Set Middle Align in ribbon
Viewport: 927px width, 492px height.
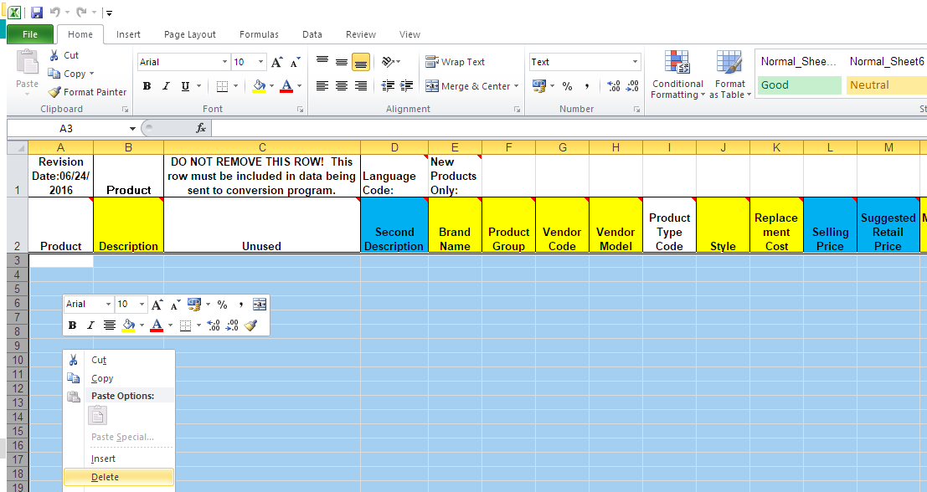point(342,61)
